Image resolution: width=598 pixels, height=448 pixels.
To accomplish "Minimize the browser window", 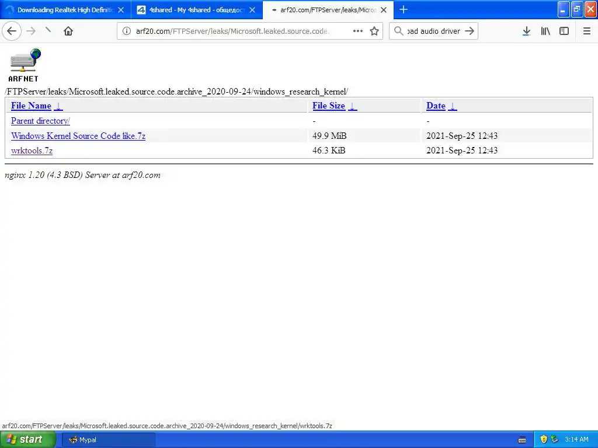I will [564, 9].
